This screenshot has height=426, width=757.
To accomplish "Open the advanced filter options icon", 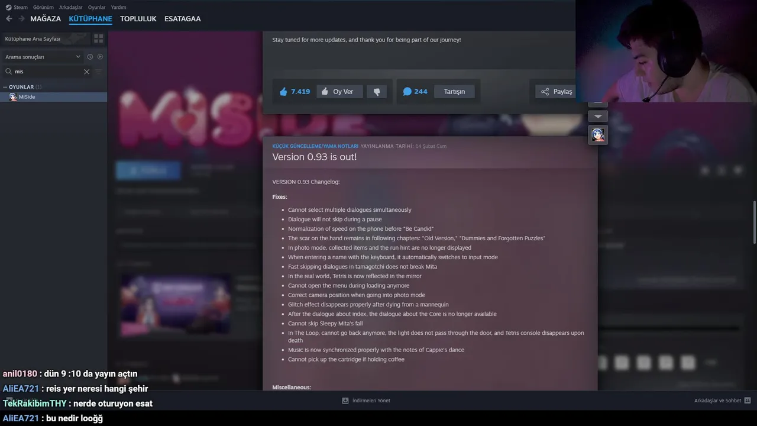I will coord(99,72).
